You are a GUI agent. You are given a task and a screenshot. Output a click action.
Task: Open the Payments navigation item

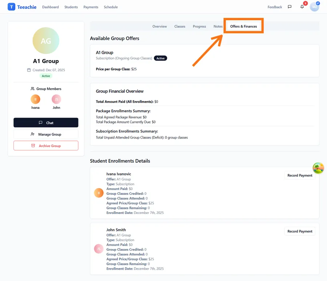tap(90, 7)
